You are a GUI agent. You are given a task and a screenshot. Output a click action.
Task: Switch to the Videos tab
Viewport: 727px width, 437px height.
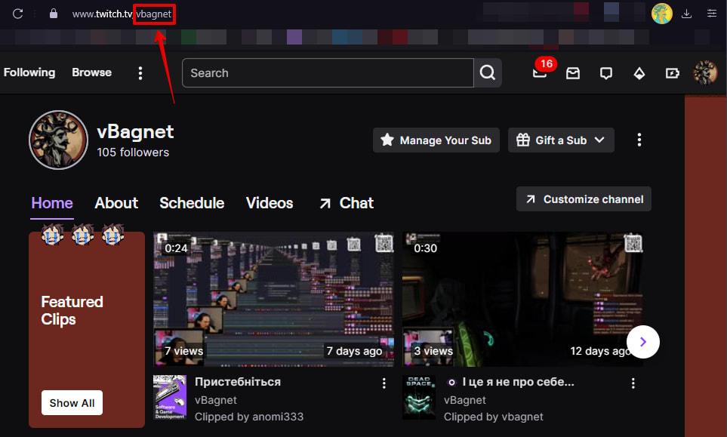[x=270, y=203]
